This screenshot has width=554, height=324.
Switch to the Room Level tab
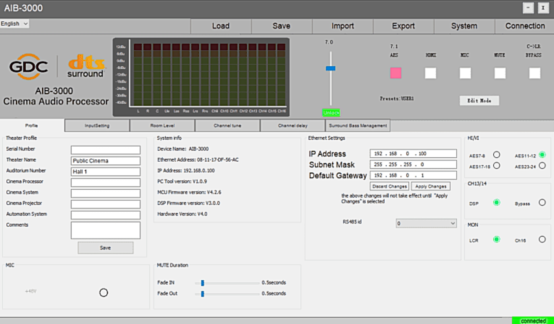pos(162,126)
